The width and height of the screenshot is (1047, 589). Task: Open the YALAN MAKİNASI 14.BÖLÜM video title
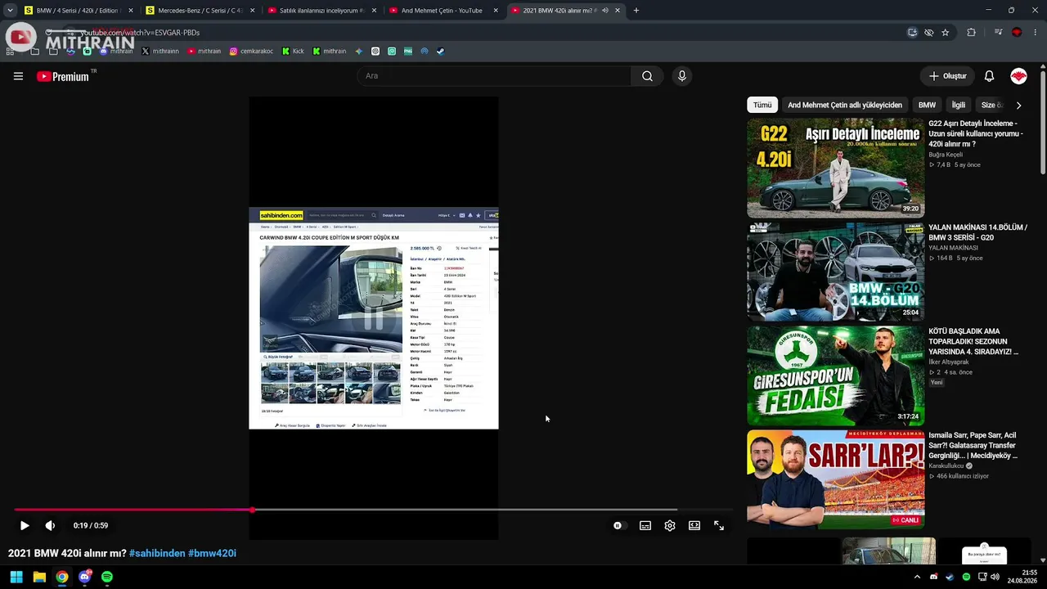(x=977, y=232)
